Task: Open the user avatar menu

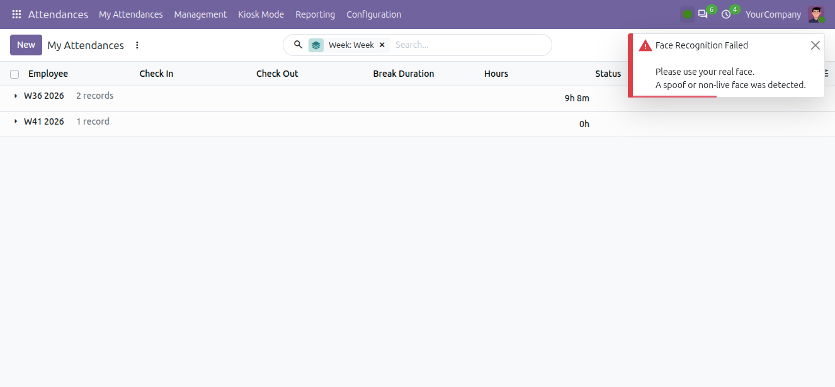Action: [x=816, y=14]
